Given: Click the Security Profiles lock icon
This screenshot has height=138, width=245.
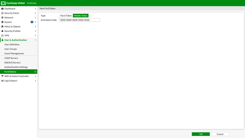Looking at the screenshot, I should [2, 31].
